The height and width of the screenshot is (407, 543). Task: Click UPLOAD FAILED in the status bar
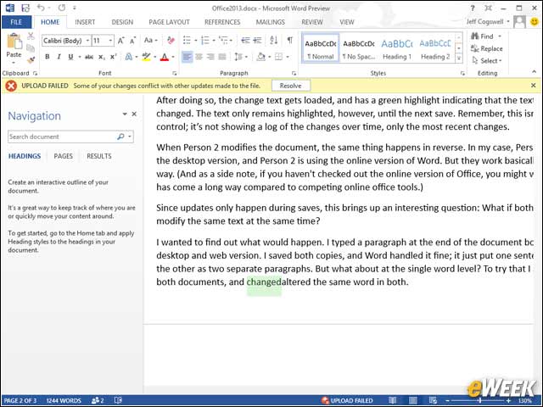pos(347,400)
